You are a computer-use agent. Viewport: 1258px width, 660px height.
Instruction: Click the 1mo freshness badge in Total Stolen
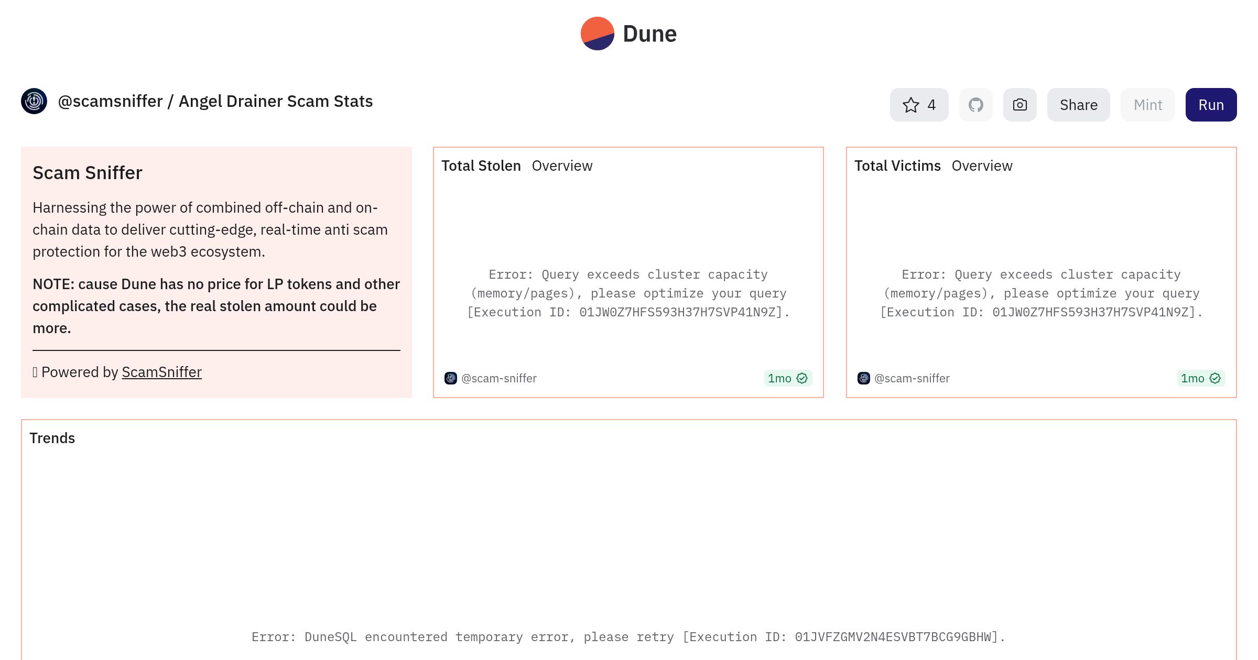pos(788,378)
